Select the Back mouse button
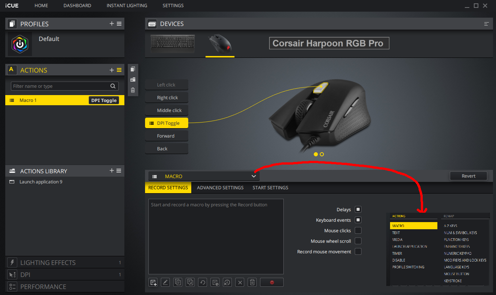Image resolution: width=496 pixels, height=295 pixels. 166,149
